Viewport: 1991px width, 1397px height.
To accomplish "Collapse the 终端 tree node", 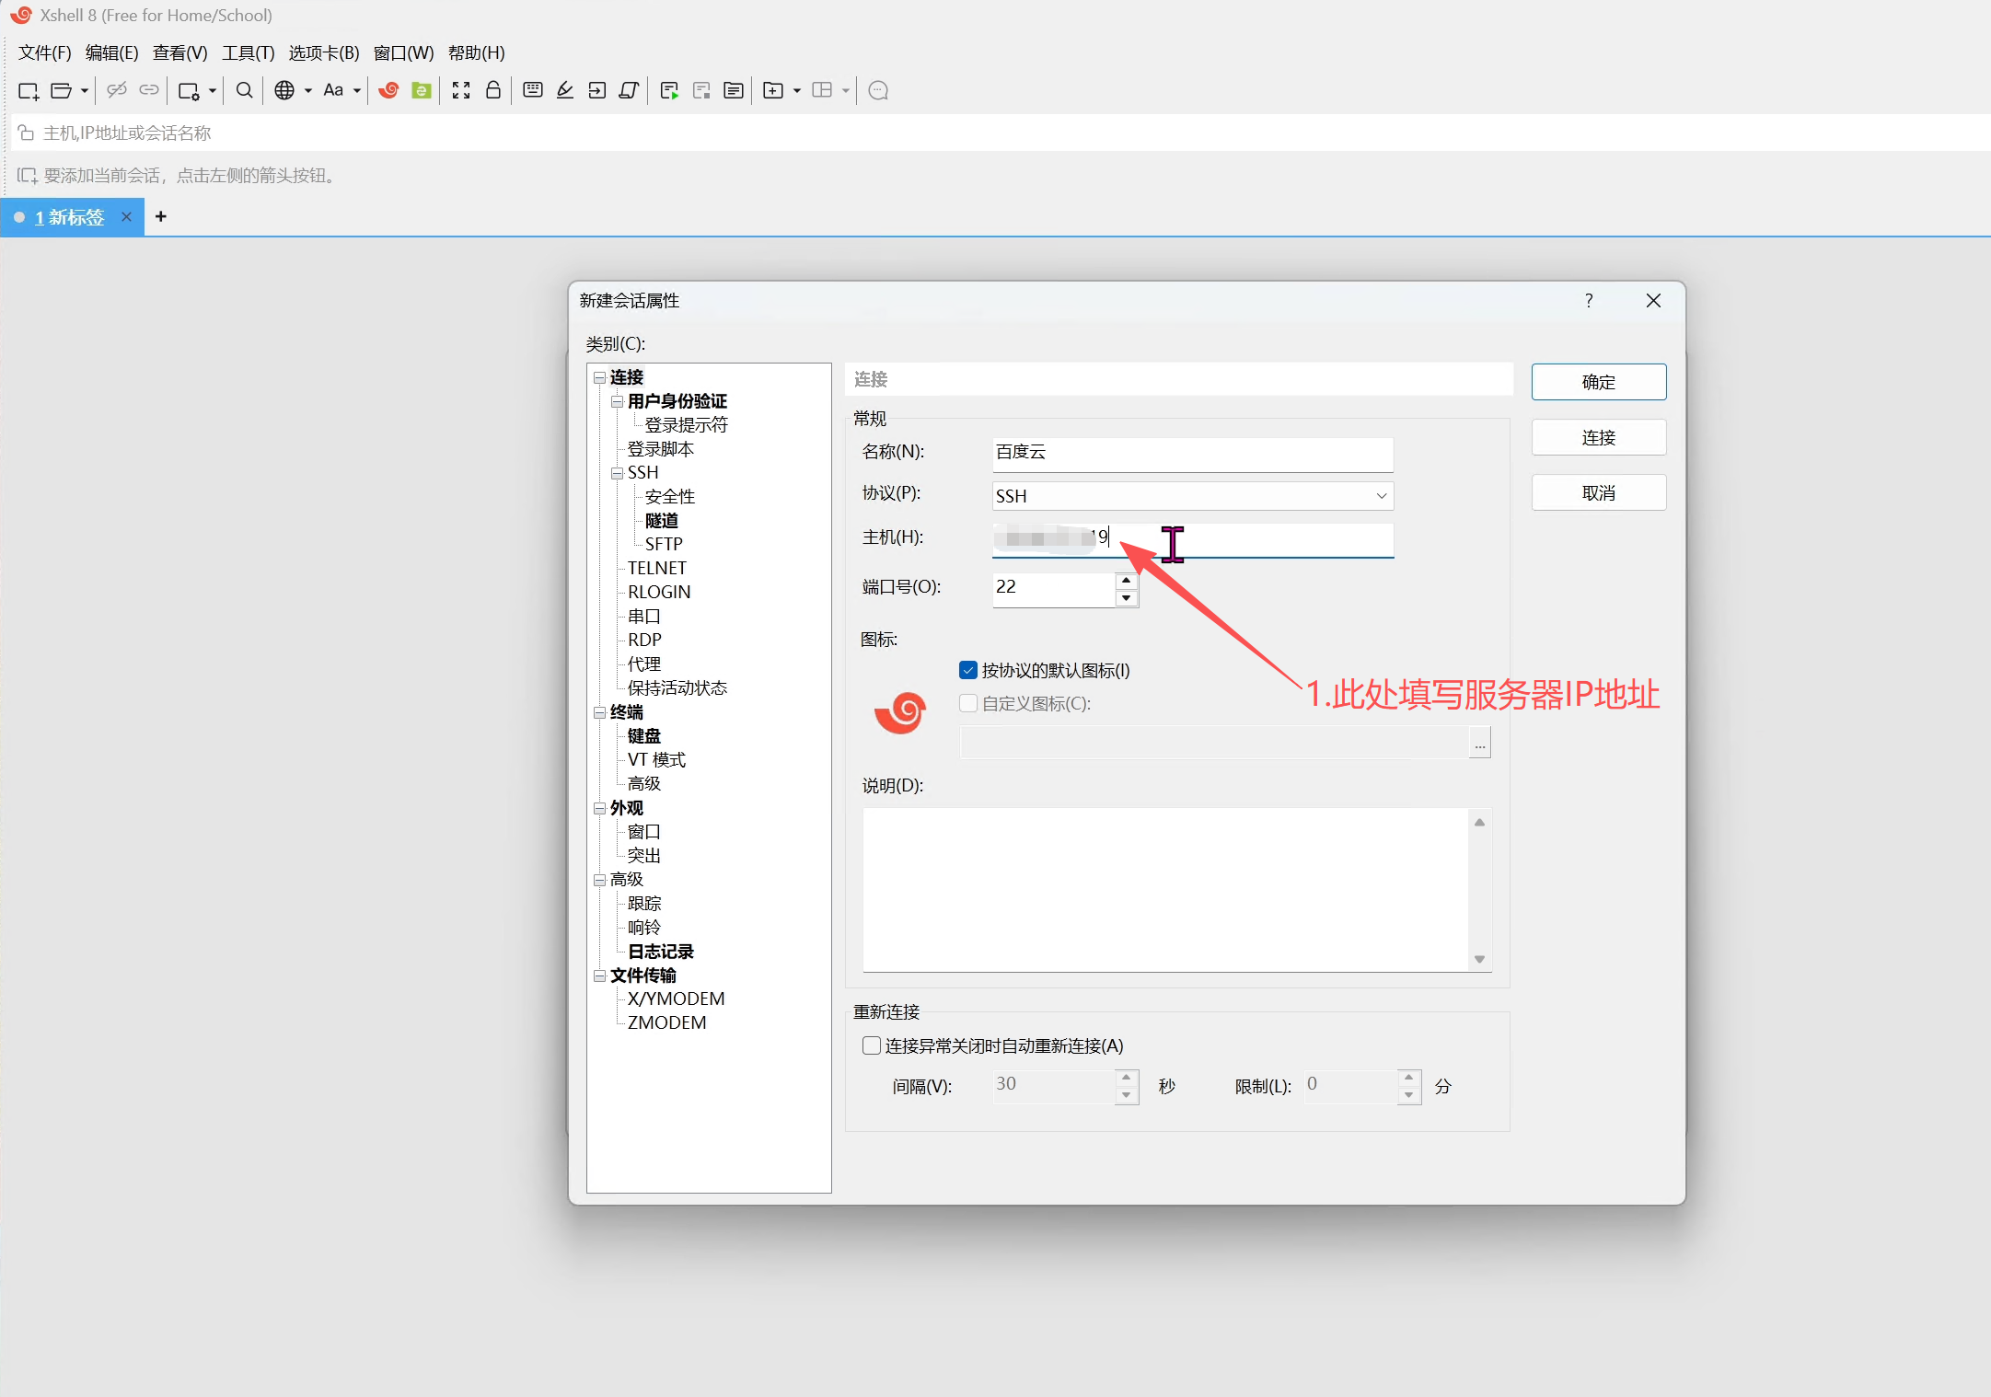I will pos(600,712).
